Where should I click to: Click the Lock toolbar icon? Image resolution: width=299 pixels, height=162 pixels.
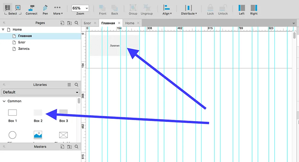pos(211,8)
